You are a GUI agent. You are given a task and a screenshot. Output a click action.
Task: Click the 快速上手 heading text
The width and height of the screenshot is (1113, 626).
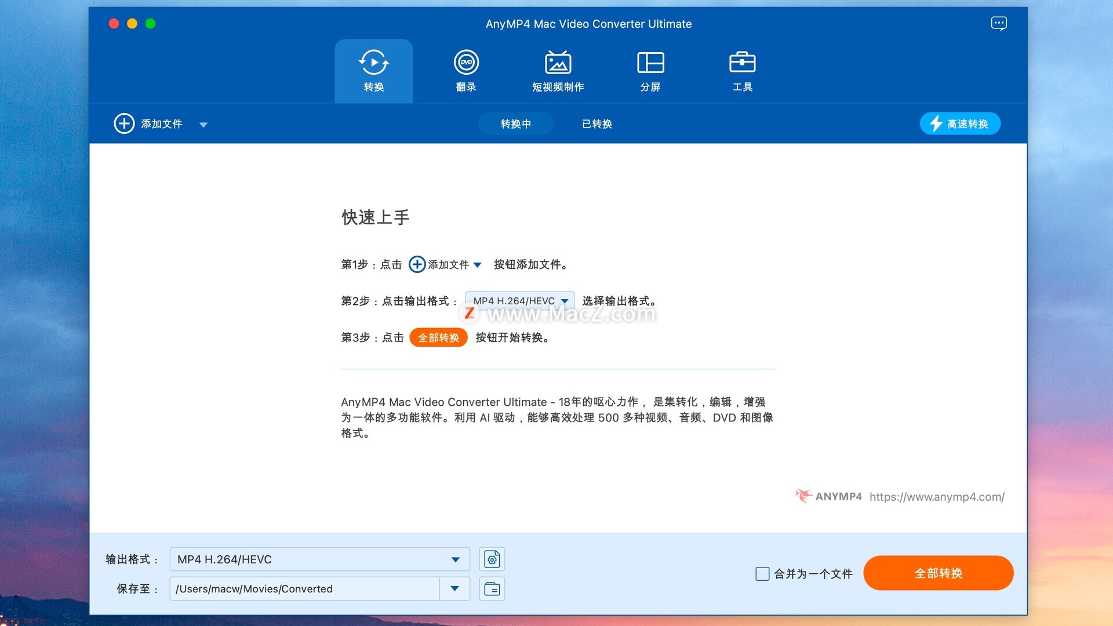[375, 217]
